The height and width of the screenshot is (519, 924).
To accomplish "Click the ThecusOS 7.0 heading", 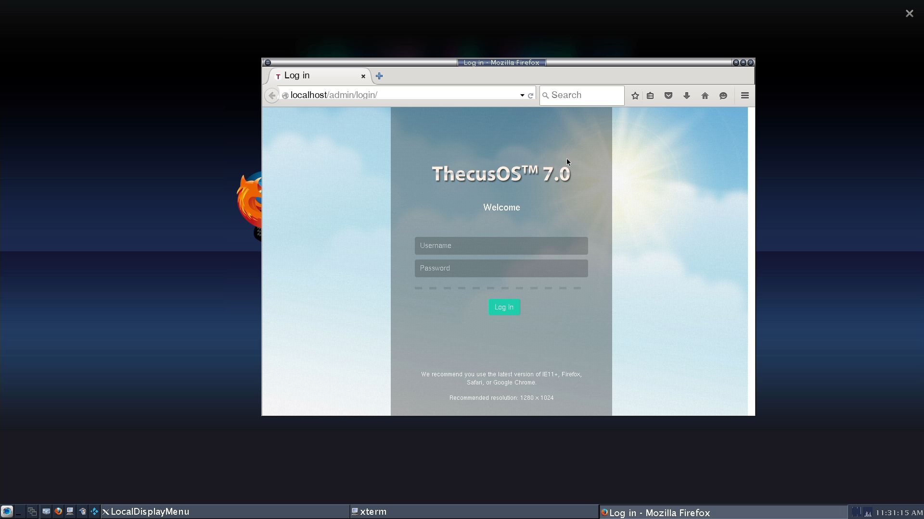I will [x=501, y=173].
